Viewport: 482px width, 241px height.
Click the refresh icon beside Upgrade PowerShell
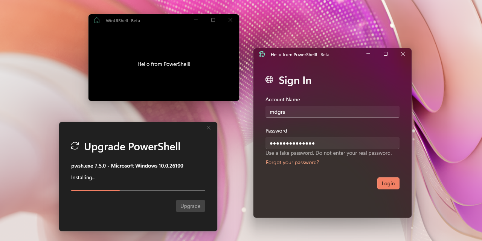click(75, 146)
